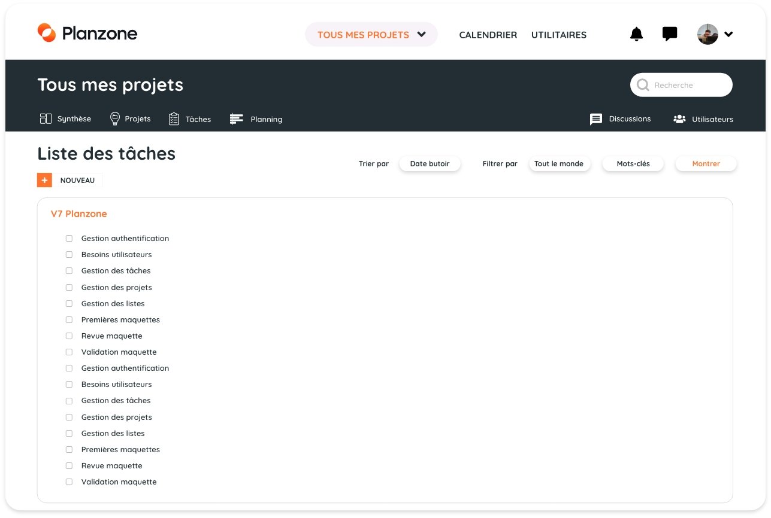Open the Tâches checklist icon

pyautogui.click(x=174, y=119)
